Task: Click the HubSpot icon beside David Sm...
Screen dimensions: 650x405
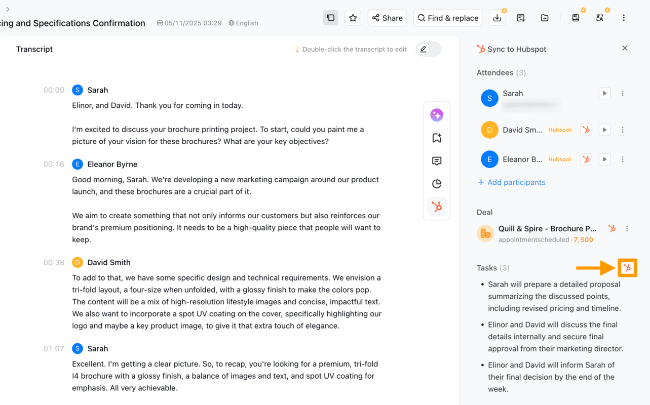Action: click(x=586, y=130)
